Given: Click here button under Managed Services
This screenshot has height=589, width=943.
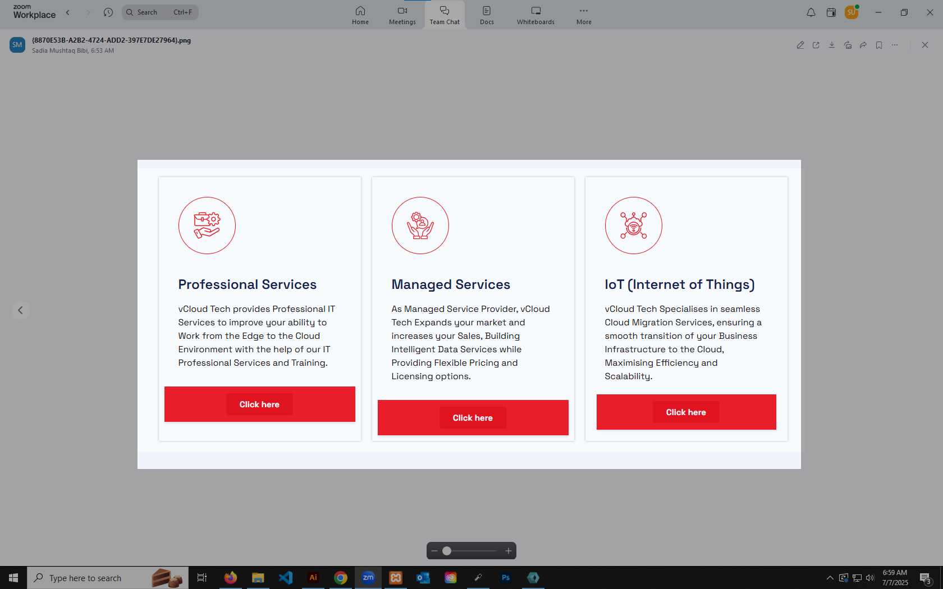Looking at the screenshot, I should pos(473,417).
